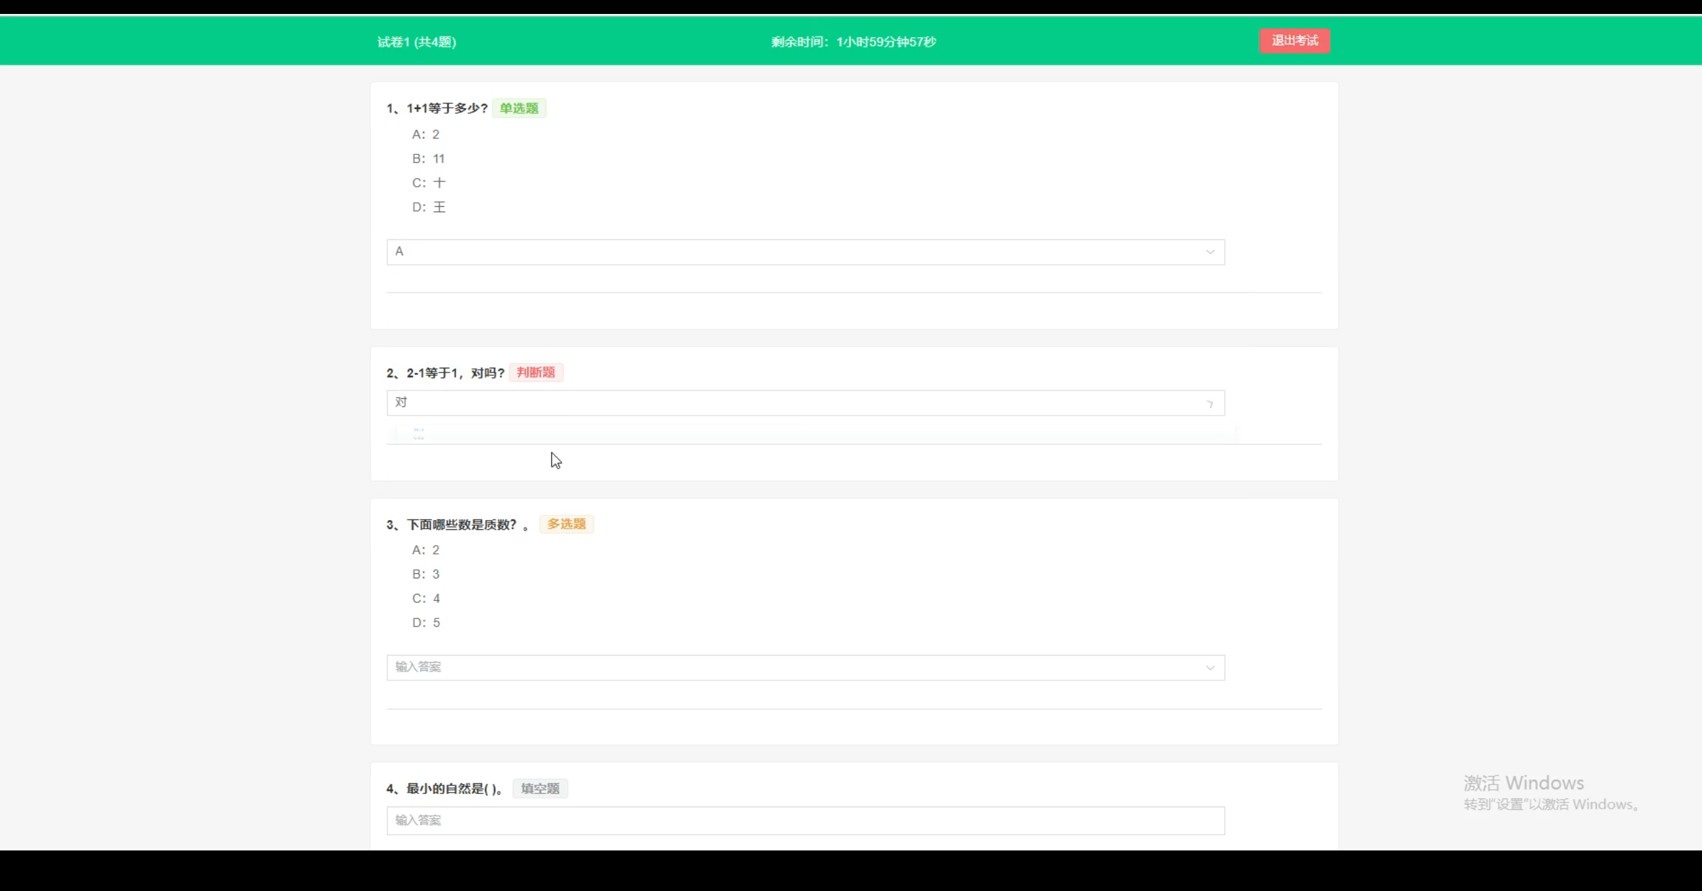Click the 判断题 badge on question 2

(535, 372)
